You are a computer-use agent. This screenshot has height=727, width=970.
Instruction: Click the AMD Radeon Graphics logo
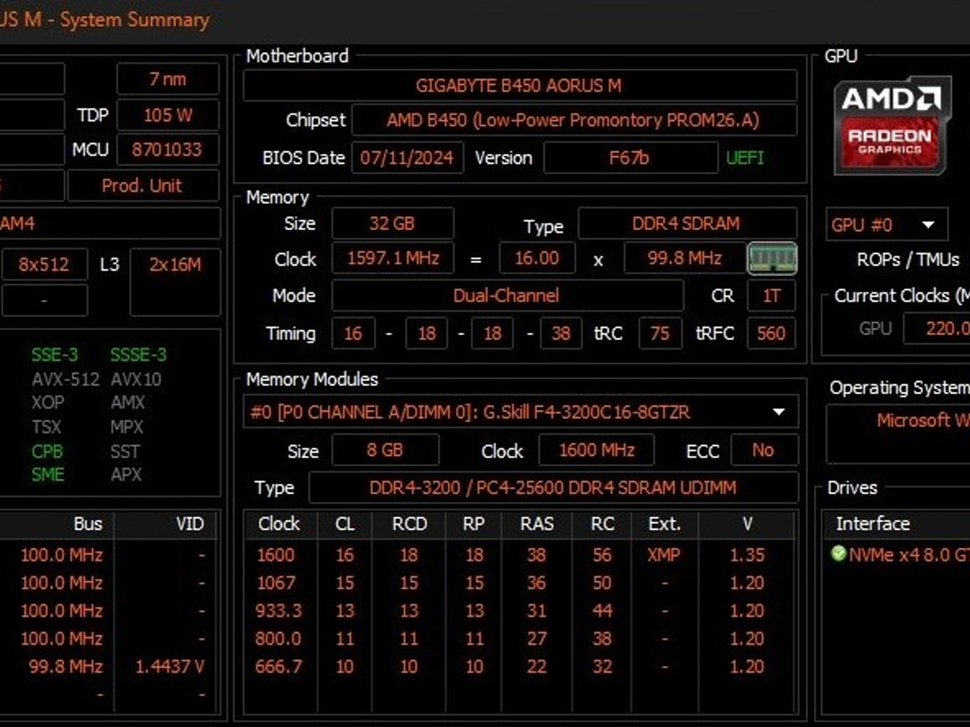pos(892,125)
